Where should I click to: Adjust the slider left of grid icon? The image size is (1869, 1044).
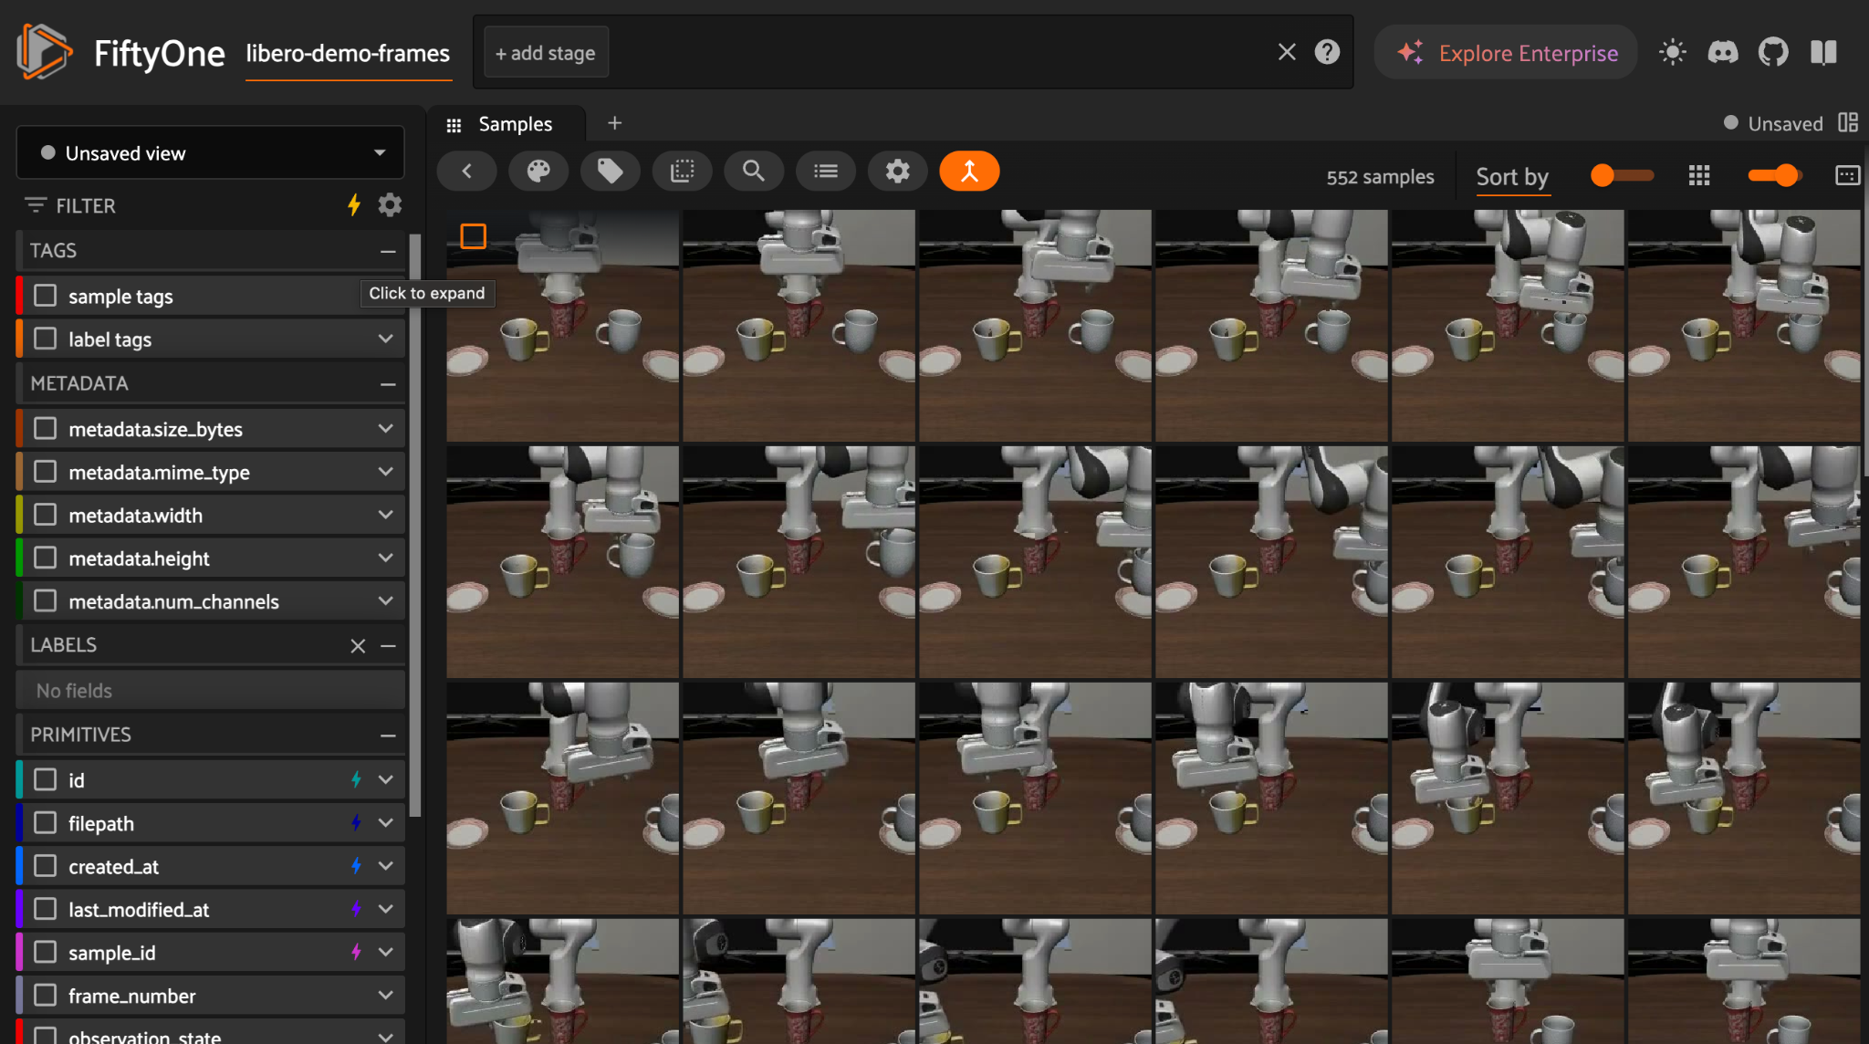(1622, 175)
